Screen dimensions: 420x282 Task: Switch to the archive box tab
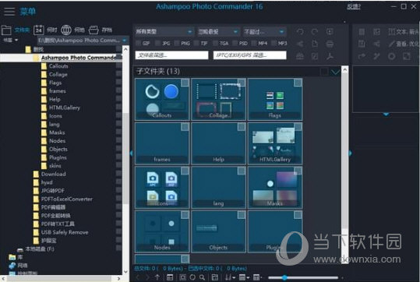[x=101, y=30]
